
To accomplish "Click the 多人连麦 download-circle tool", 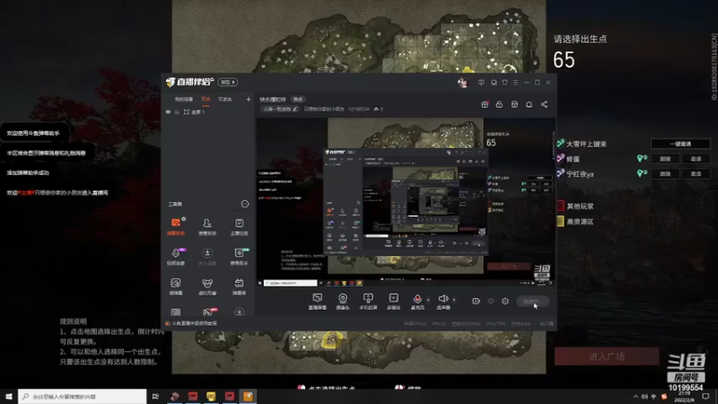I will pyautogui.click(x=207, y=257).
